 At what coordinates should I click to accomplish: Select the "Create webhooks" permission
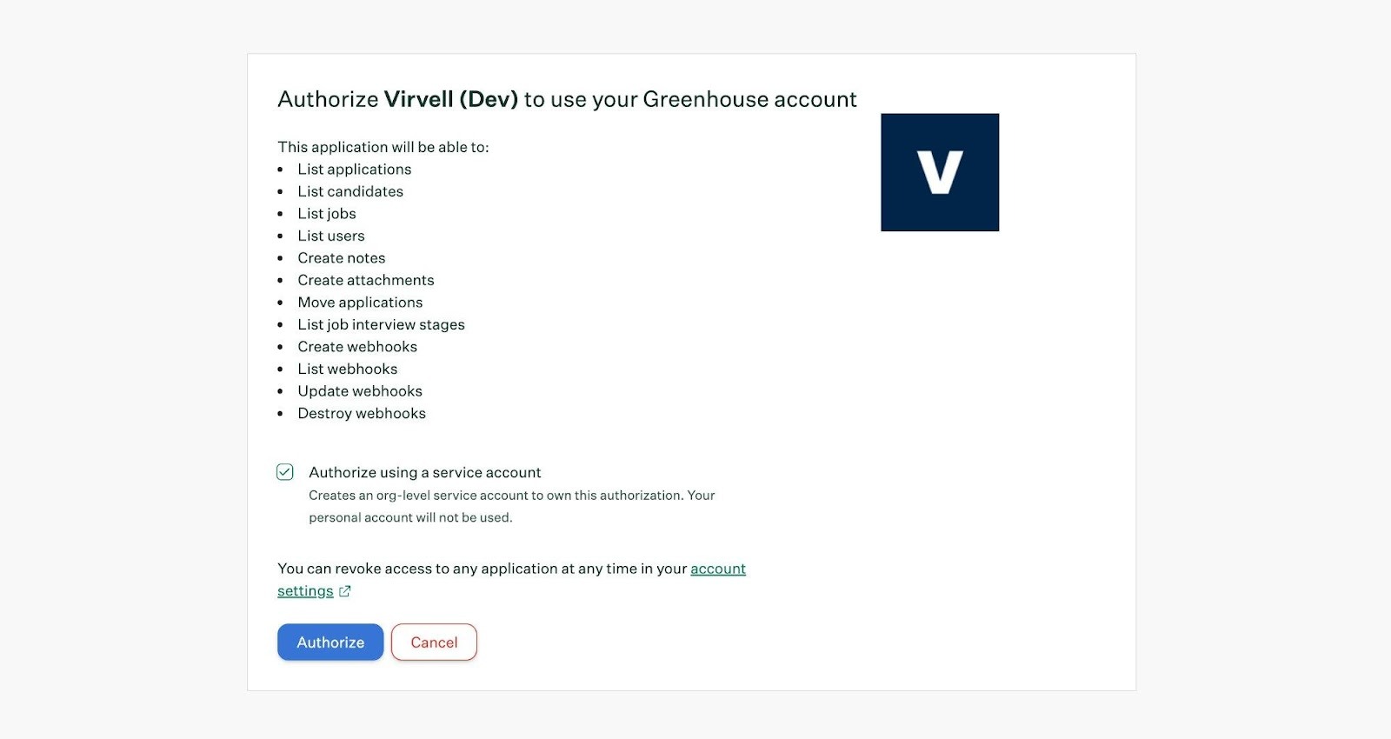[x=356, y=346]
